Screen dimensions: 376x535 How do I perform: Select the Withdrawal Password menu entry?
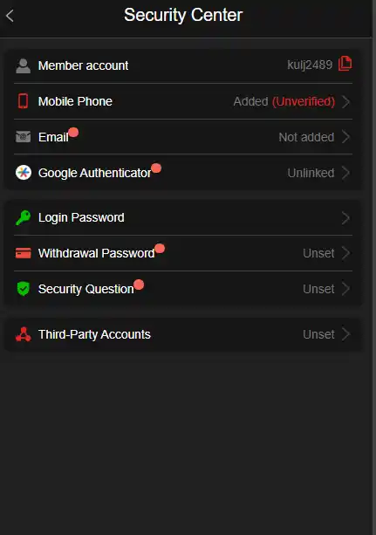tap(183, 253)
